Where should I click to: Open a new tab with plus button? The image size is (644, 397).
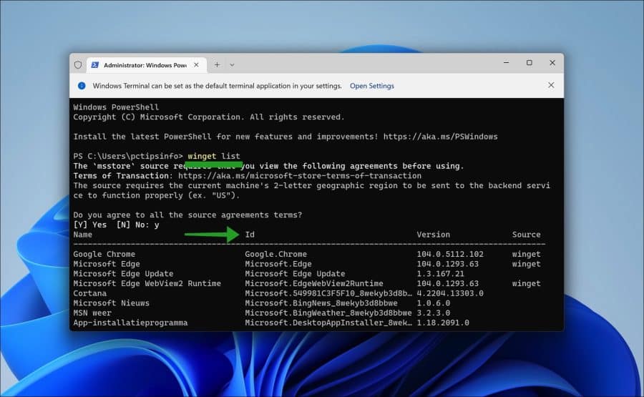point(217,65)
